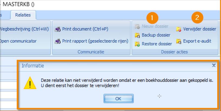Click the Backup dossier label

[156, 35]
